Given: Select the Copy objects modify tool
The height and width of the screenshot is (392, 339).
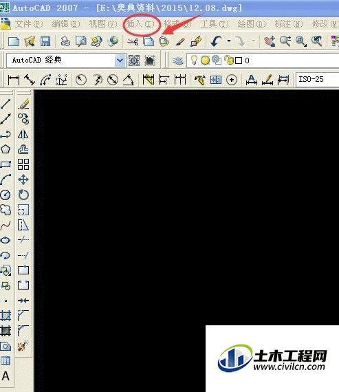Looking at the screenshot, I should coord(23,119).
